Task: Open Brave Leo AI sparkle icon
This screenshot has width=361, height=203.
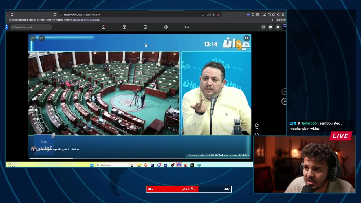Action: pos(278,14)
